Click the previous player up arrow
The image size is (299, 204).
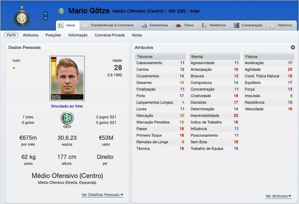pos(46,14)
